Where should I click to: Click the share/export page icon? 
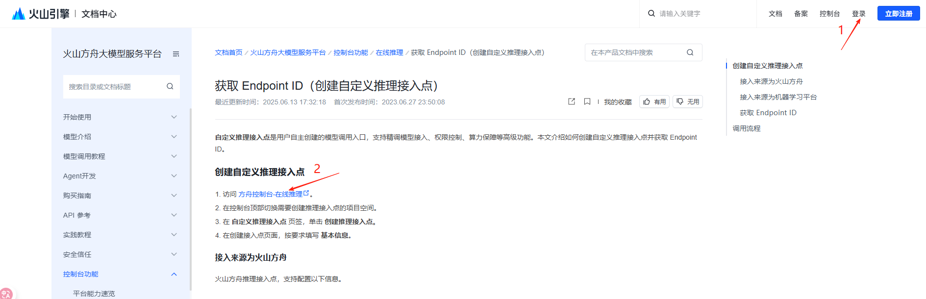[572, 101]
